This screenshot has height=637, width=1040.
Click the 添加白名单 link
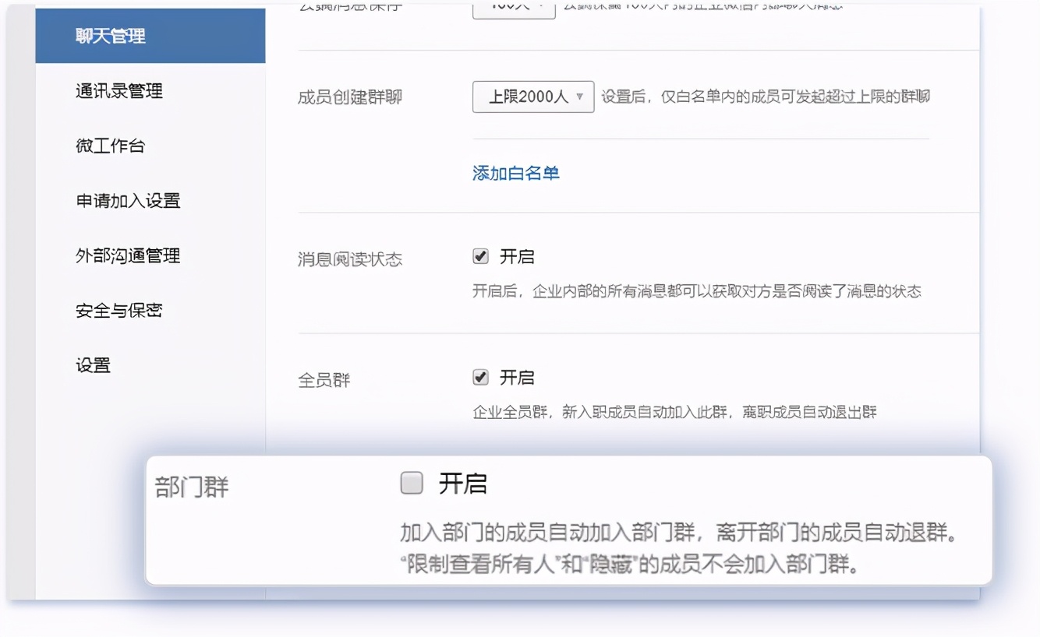516,173
